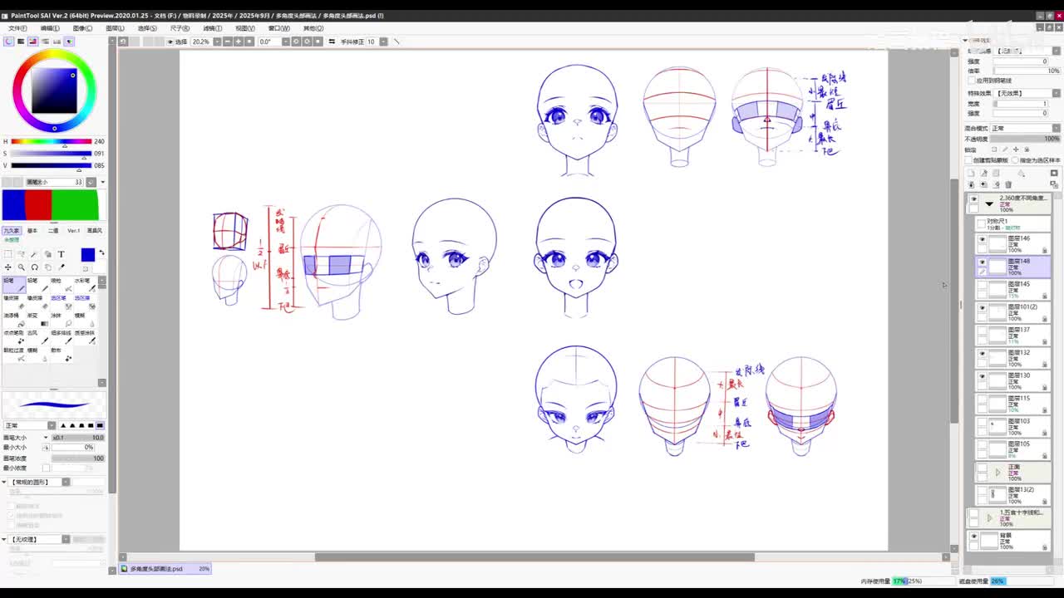Hide layer 图层146 with eye icon

(x=982, y=239)
